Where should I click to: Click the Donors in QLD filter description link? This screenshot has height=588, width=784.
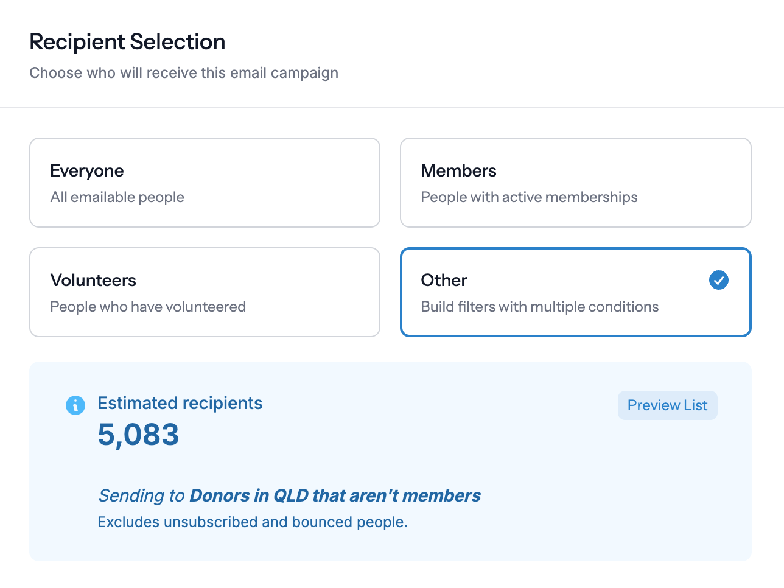coord(335,495)
